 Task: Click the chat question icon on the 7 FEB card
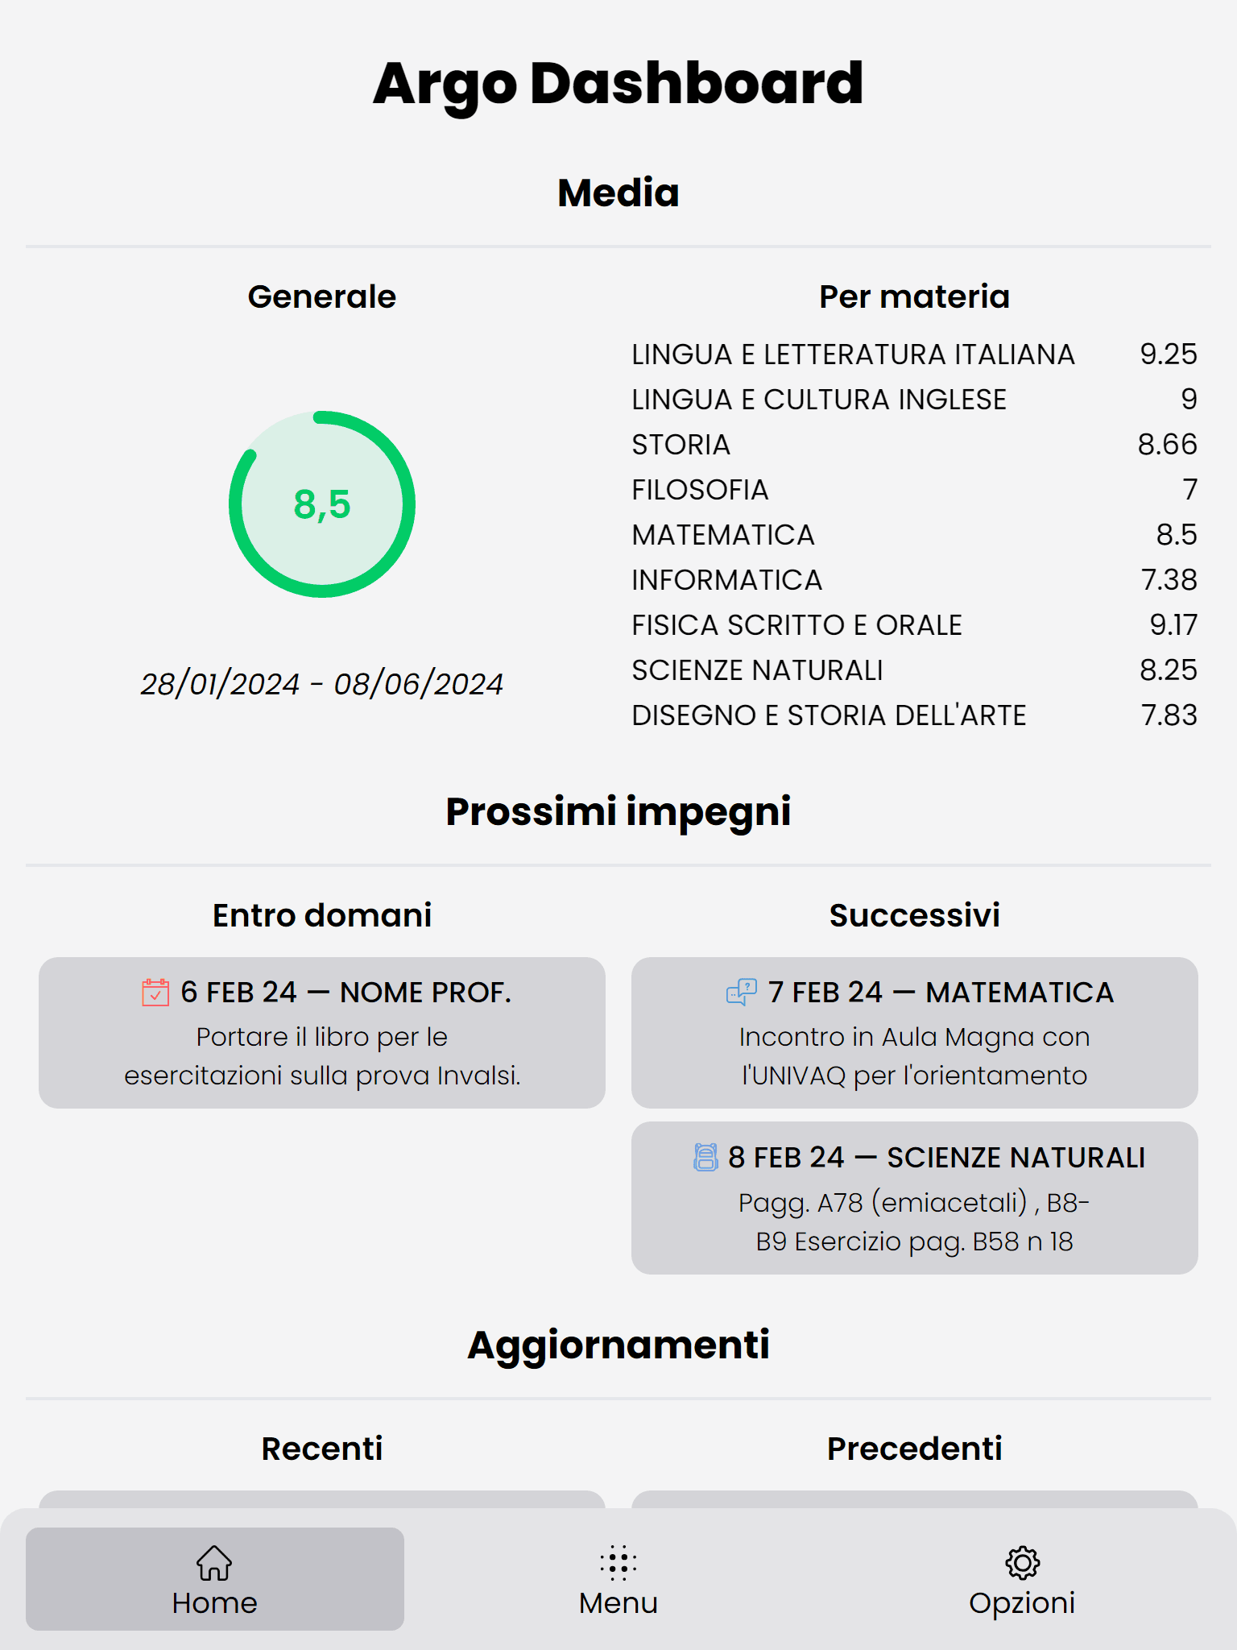tap(742, 993)
